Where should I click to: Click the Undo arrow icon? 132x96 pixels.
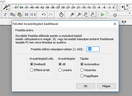44,14
